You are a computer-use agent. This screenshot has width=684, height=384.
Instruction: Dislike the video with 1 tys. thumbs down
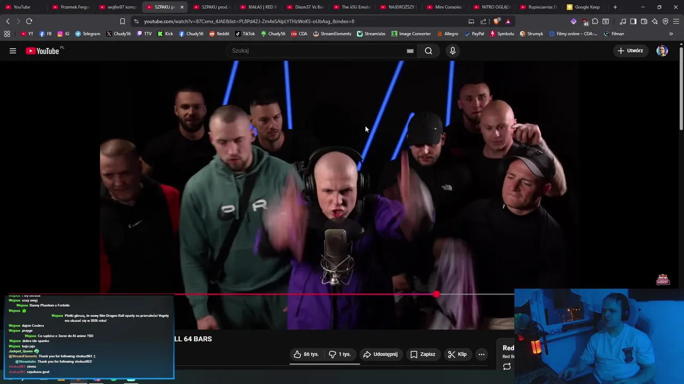(x=340, y=354)
